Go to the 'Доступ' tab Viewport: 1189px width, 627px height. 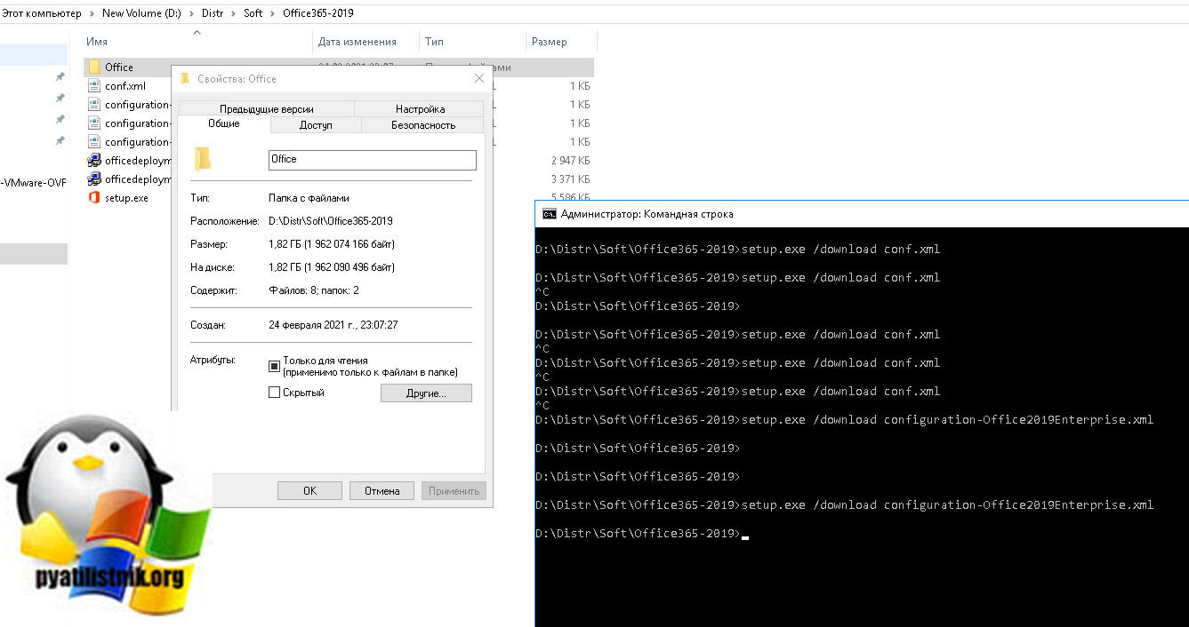(316, 125)
